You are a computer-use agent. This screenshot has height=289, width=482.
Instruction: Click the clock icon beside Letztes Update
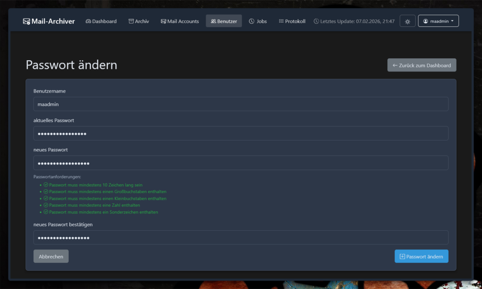point(316,21)
